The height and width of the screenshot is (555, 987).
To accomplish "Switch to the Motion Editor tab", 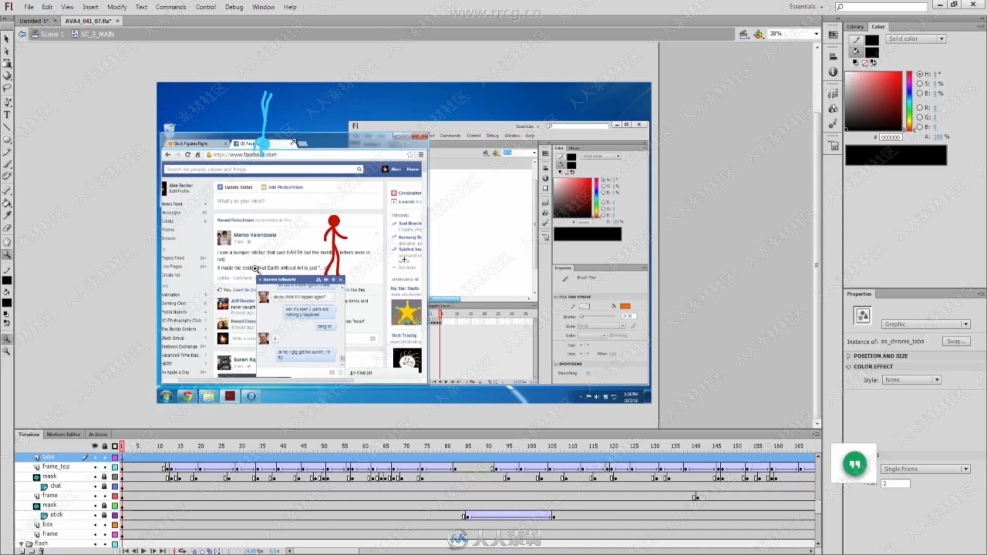I will 64,435.
